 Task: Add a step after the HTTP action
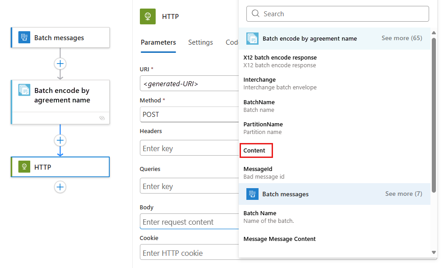pos(60,187)
